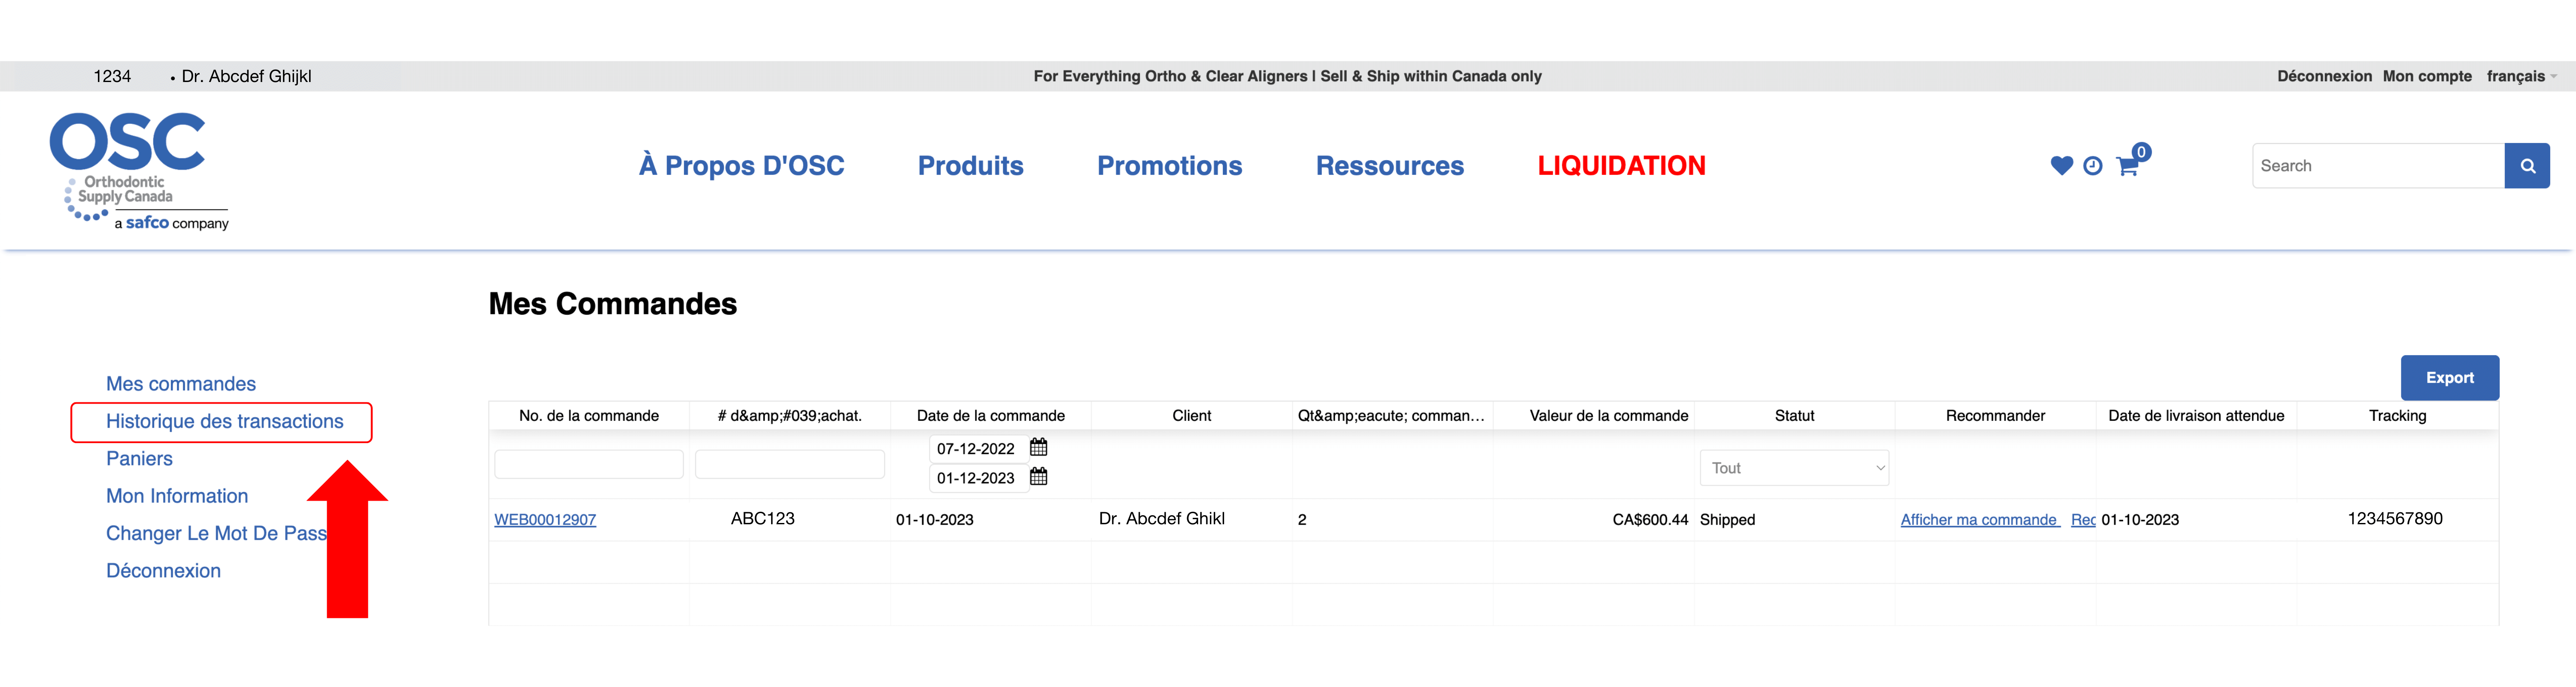Open the Promotions menu
The image size is (2576, 687).
(x=1169, y=166)
